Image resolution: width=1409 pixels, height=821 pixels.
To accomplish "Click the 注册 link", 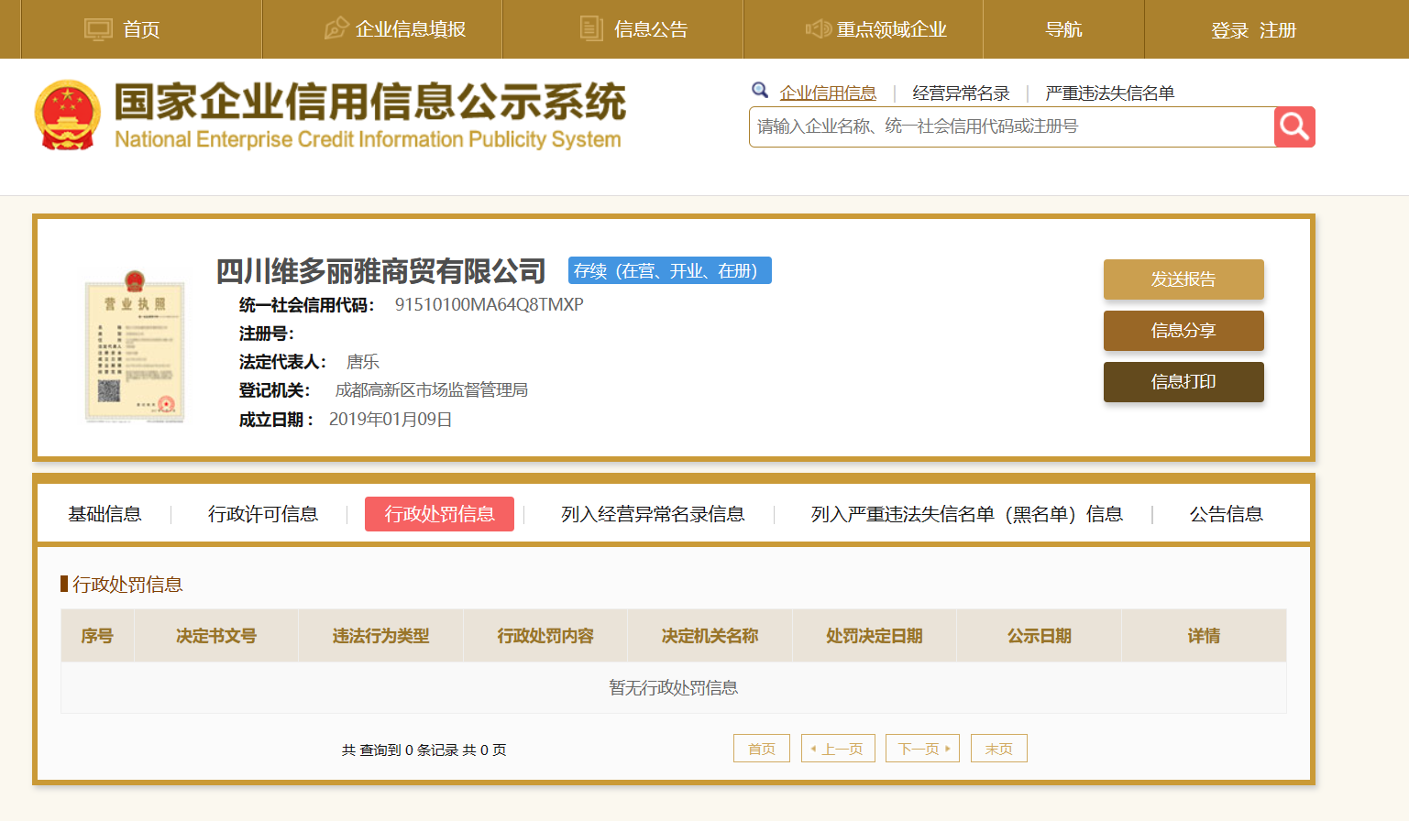I will [x=1277, y=30].
